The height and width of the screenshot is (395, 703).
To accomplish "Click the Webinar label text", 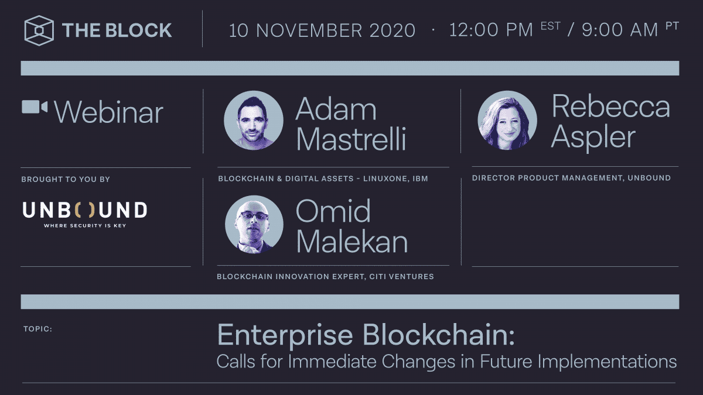I will 109,111.
